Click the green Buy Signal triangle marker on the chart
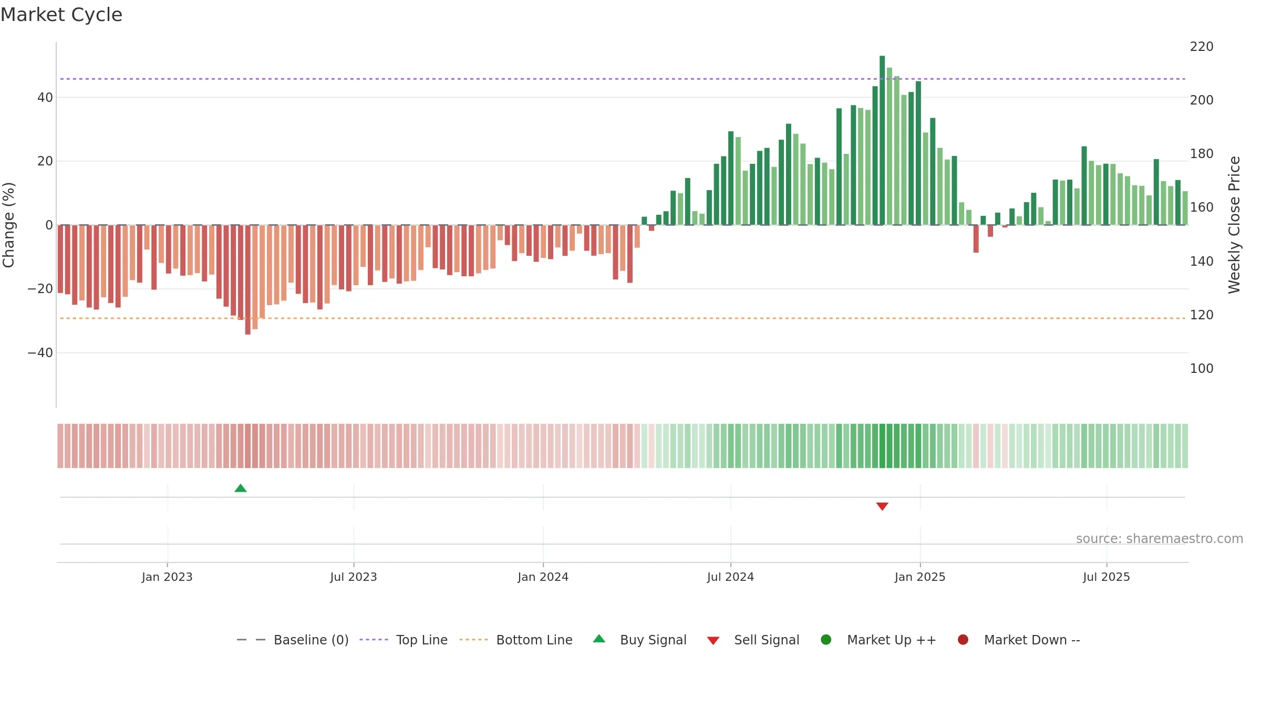The width and height of the screenshot is (1261, 709). (x=241, y=488)
